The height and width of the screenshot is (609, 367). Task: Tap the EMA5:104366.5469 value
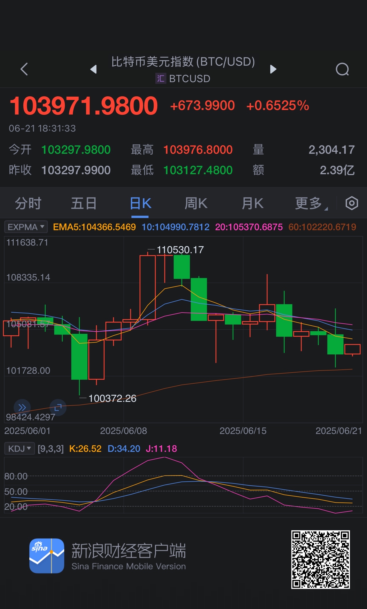pos(94,227)
